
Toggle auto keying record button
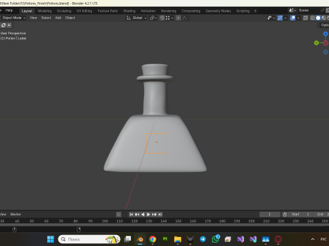pyautogui.click(x=119, y=215)
